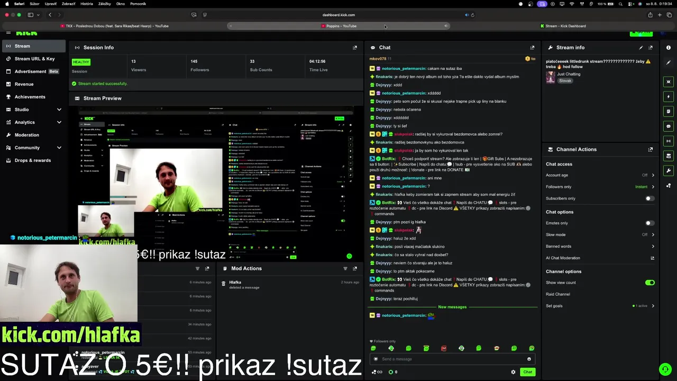
Task: Insert the red angry emote
Action: click(x=444, y=348)
